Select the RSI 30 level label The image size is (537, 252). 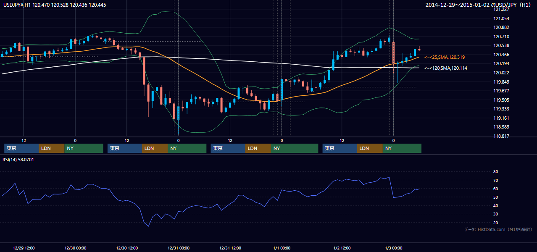495,214
